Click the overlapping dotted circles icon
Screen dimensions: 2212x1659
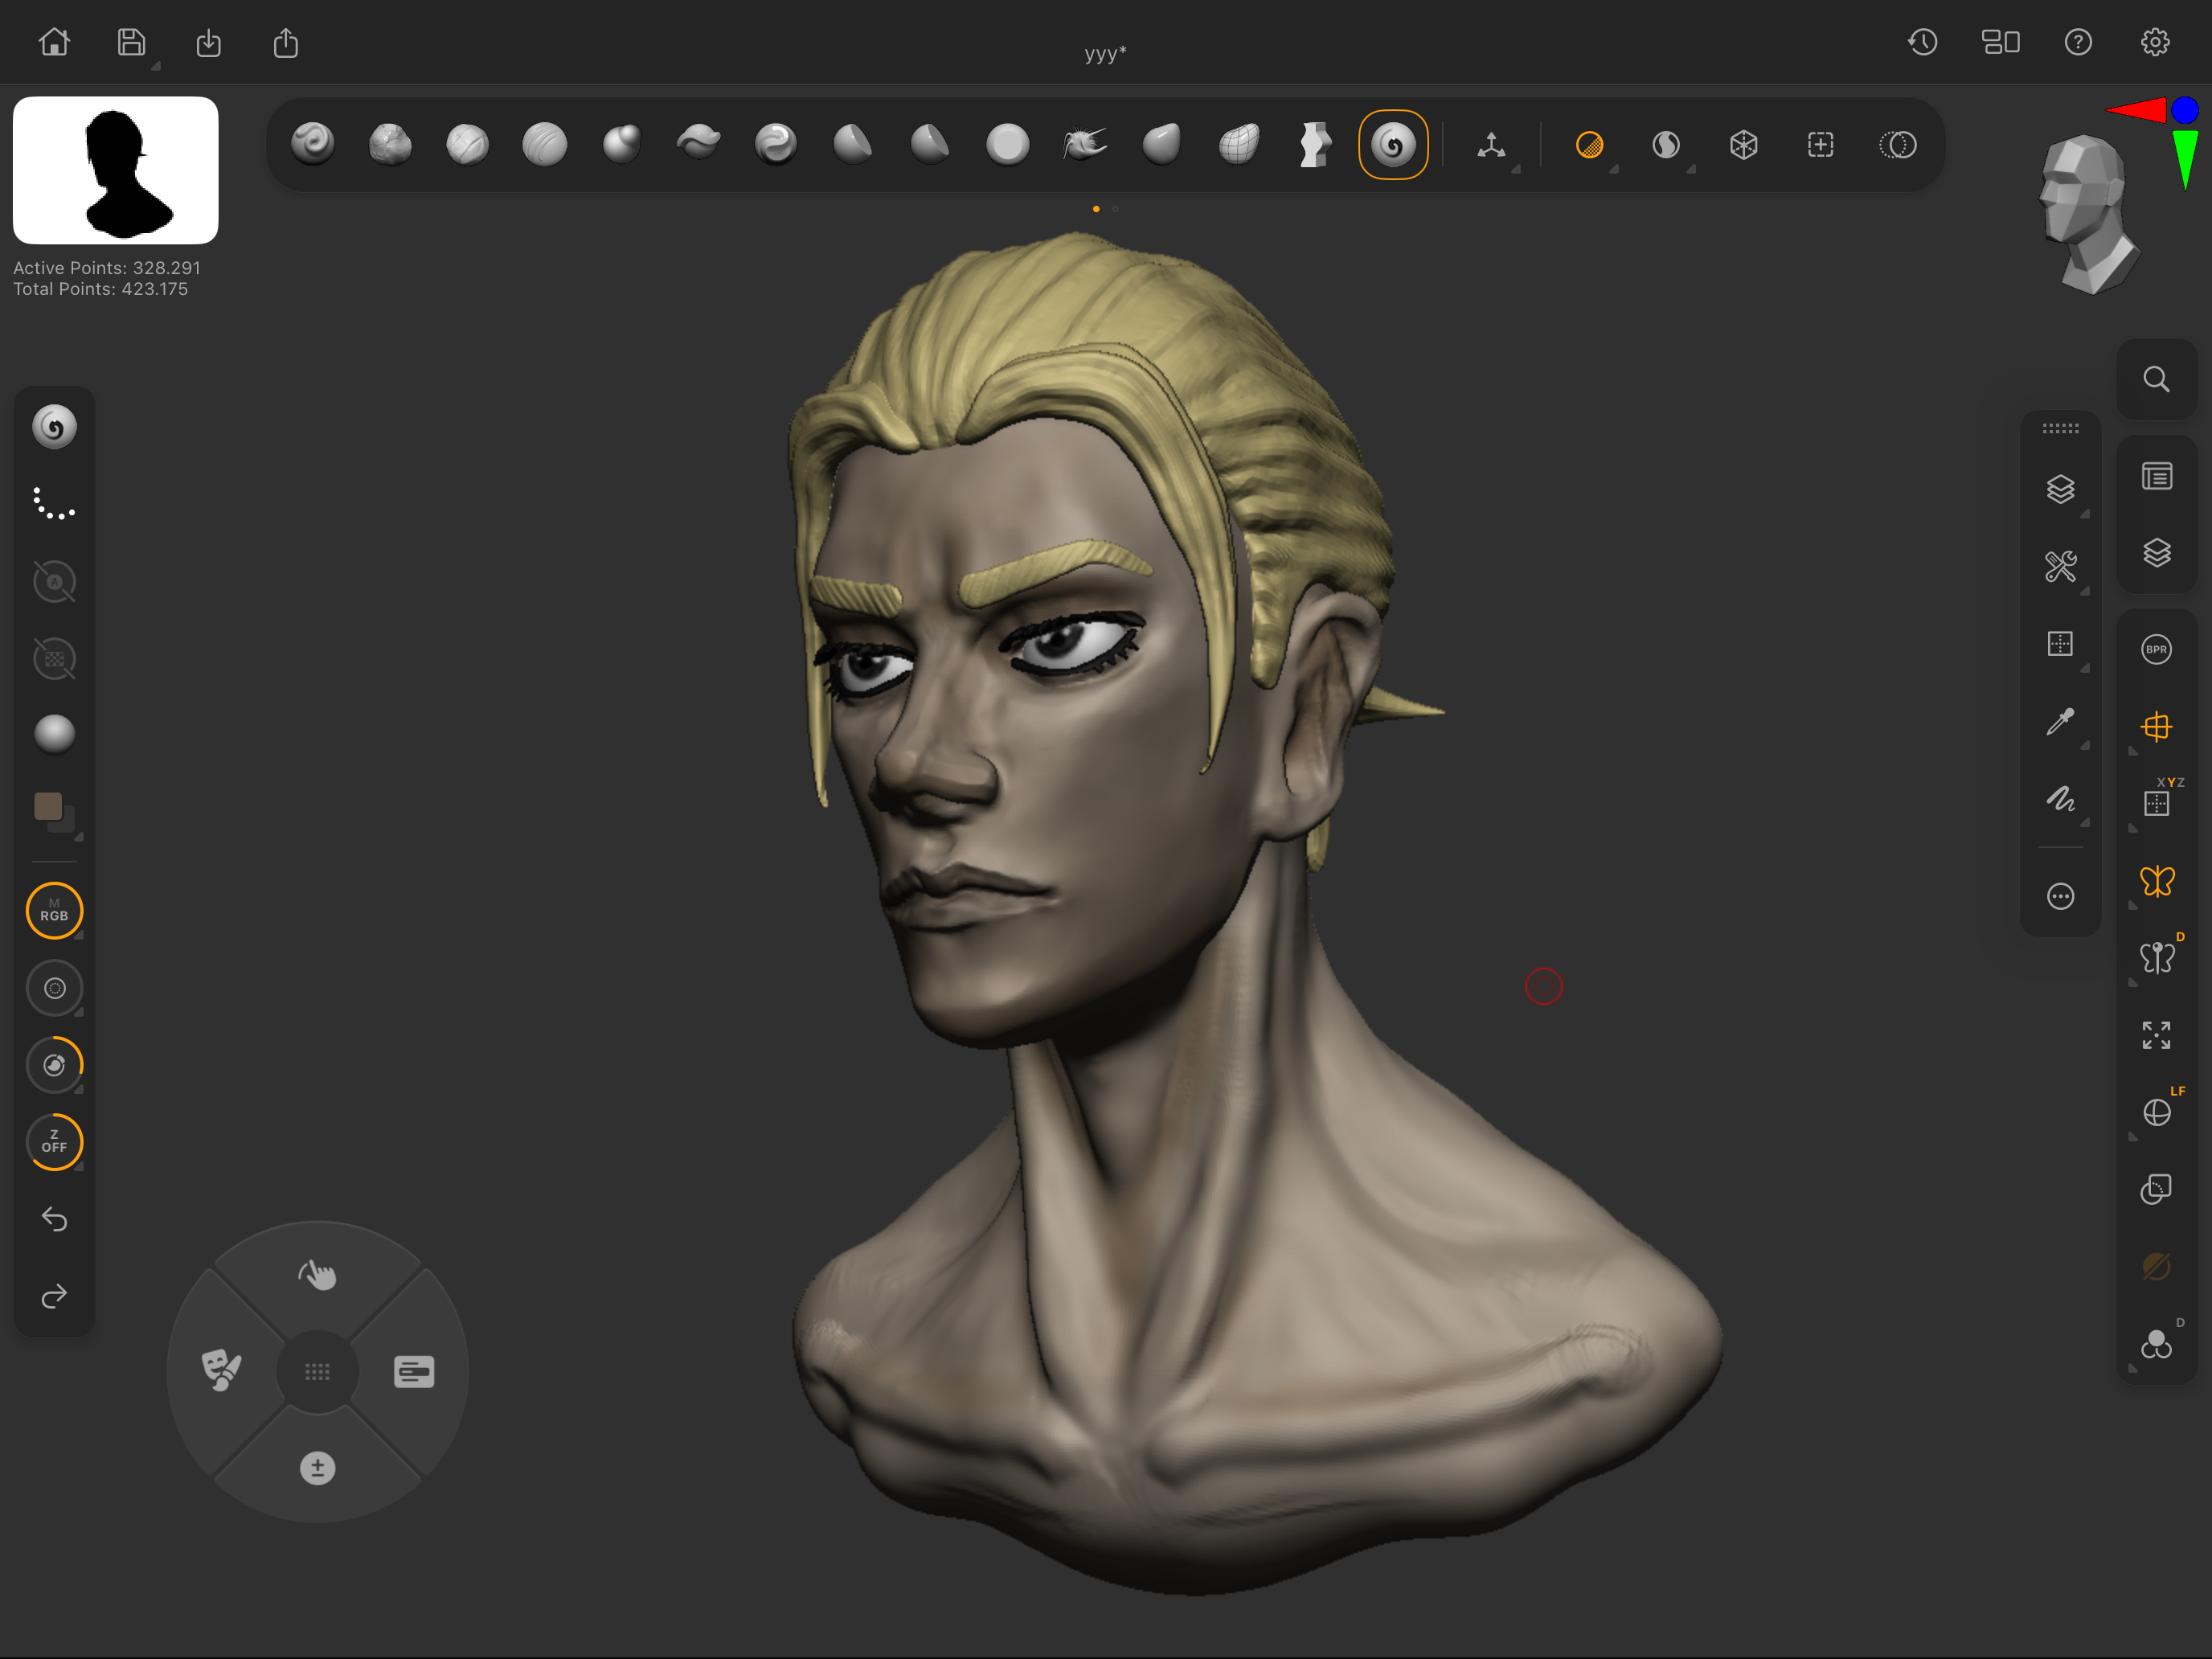(x=1898, y=146)
